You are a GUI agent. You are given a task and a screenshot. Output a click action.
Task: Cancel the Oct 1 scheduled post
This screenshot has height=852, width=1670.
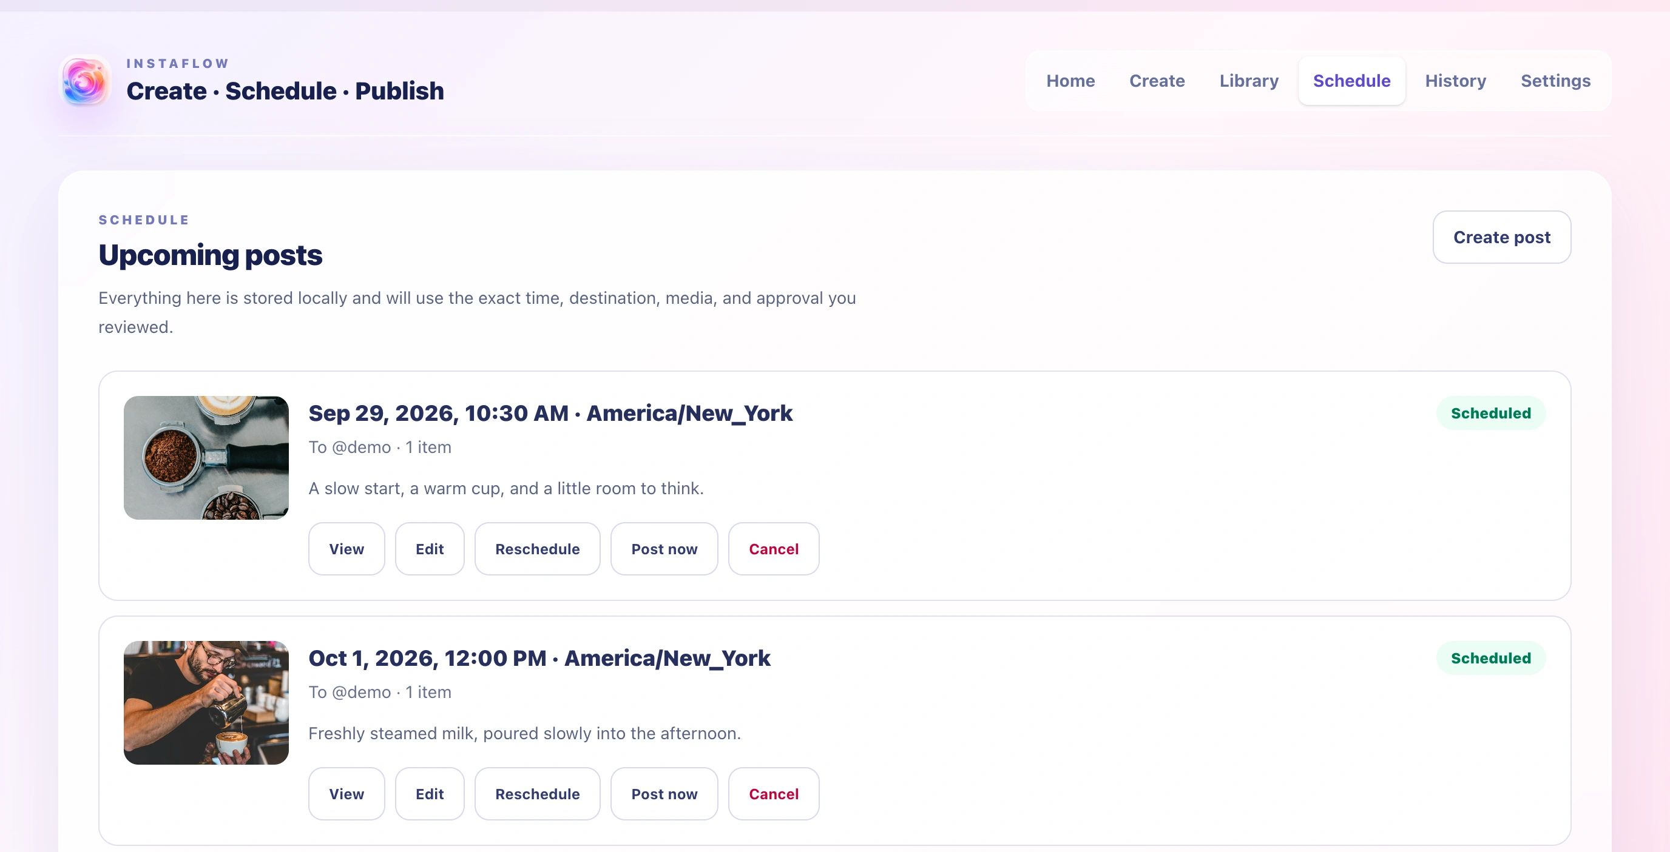(774, 794)
